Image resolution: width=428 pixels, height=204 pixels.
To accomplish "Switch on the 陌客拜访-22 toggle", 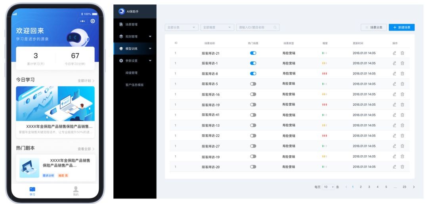I will 253,136.
